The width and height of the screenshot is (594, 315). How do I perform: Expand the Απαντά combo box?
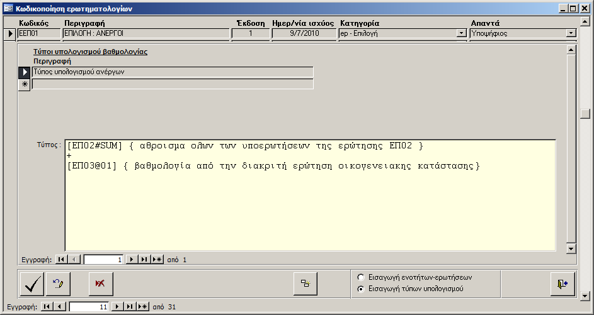571,33
